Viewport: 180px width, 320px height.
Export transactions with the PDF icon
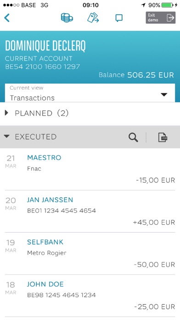(163, 137)
